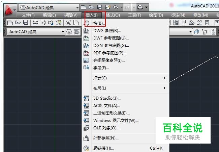The height and width of the screenshot is (152, 219).
Task: Open the 工具(T) menu
Action: click(x=134, y=15)
